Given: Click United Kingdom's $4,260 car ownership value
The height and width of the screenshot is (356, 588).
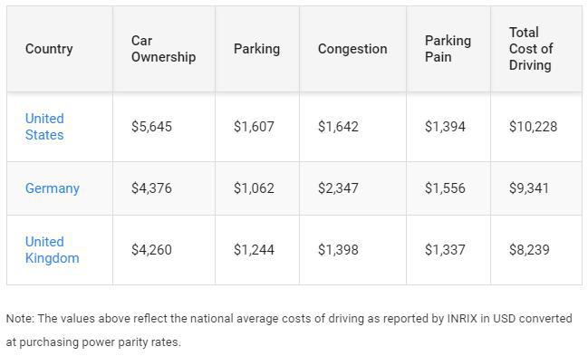Looking at the screenshot, I should [x=151, y=249].
